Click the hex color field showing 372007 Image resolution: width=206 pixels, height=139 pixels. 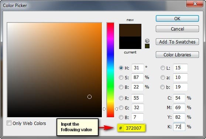coord(134,128)
